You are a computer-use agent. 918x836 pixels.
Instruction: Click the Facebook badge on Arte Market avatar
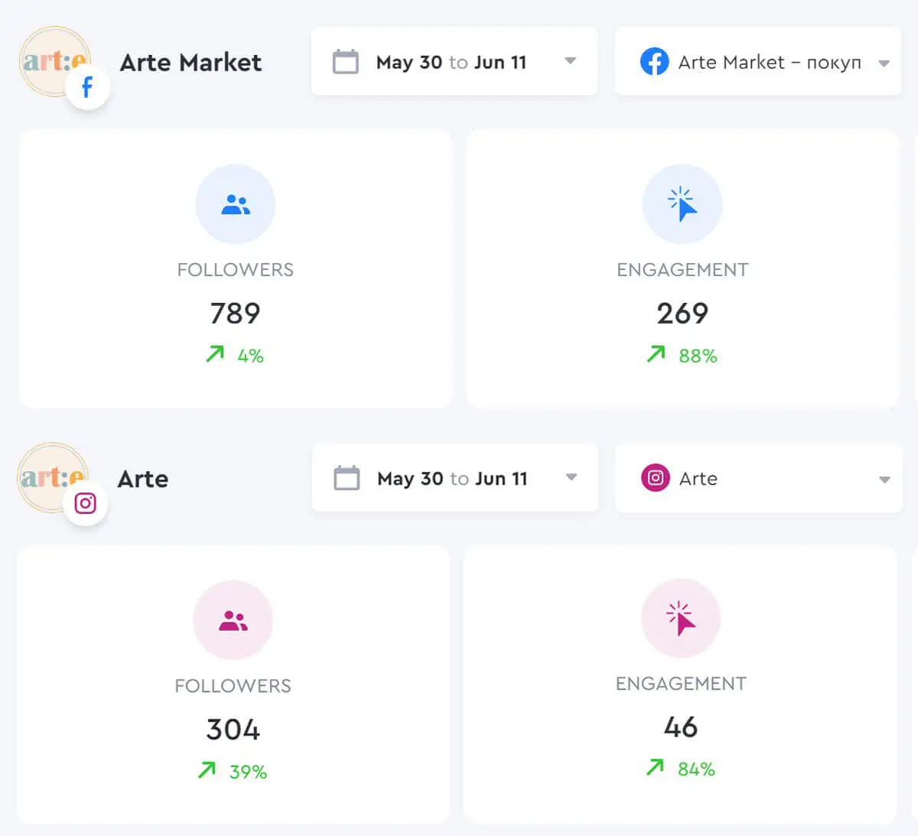pyautogui.click(x=87, y=86)
